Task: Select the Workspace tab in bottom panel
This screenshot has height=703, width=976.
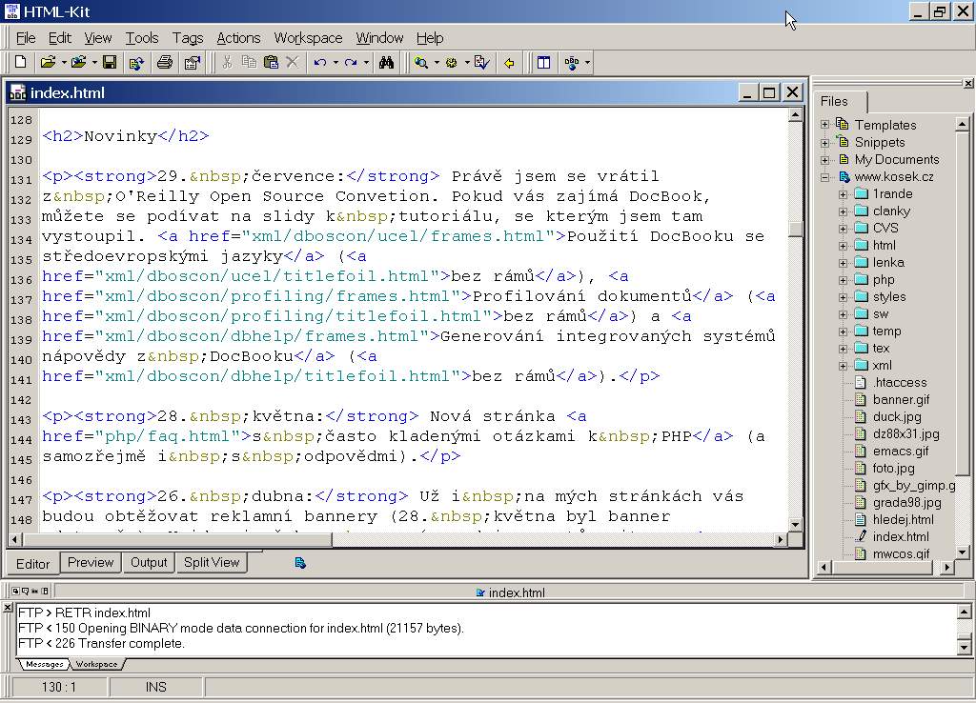Action: tap(96, 665)
